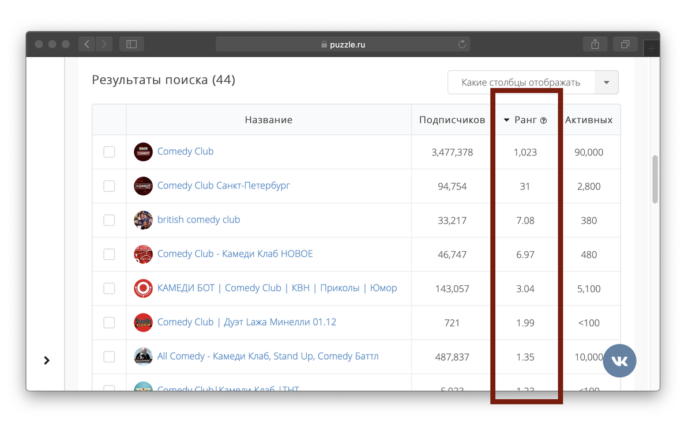Viewport: 692px width, 427px height.
Task: Sort by the Ранг column arrow
Action: pyautogui.click(x=506, y=120)
